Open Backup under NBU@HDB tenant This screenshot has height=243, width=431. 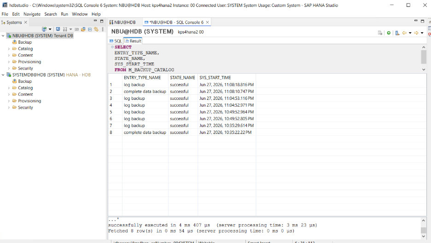pos(25,42)
